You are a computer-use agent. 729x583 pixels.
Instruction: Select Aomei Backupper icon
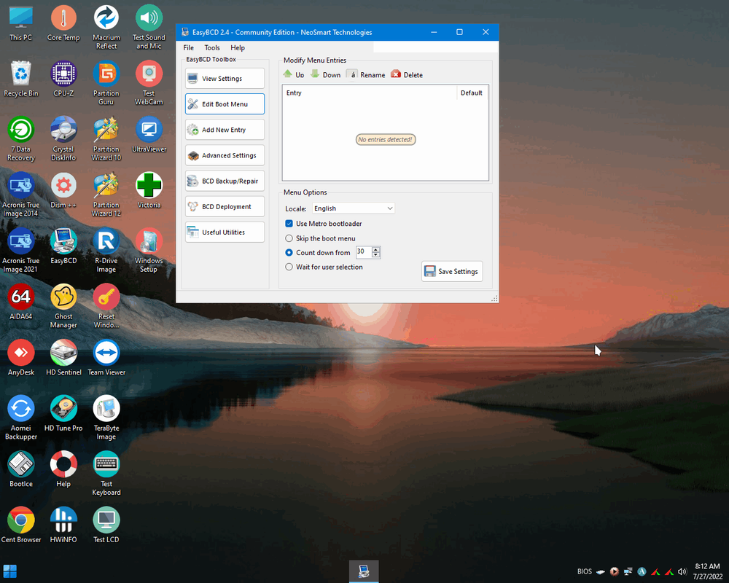point(21,418)
